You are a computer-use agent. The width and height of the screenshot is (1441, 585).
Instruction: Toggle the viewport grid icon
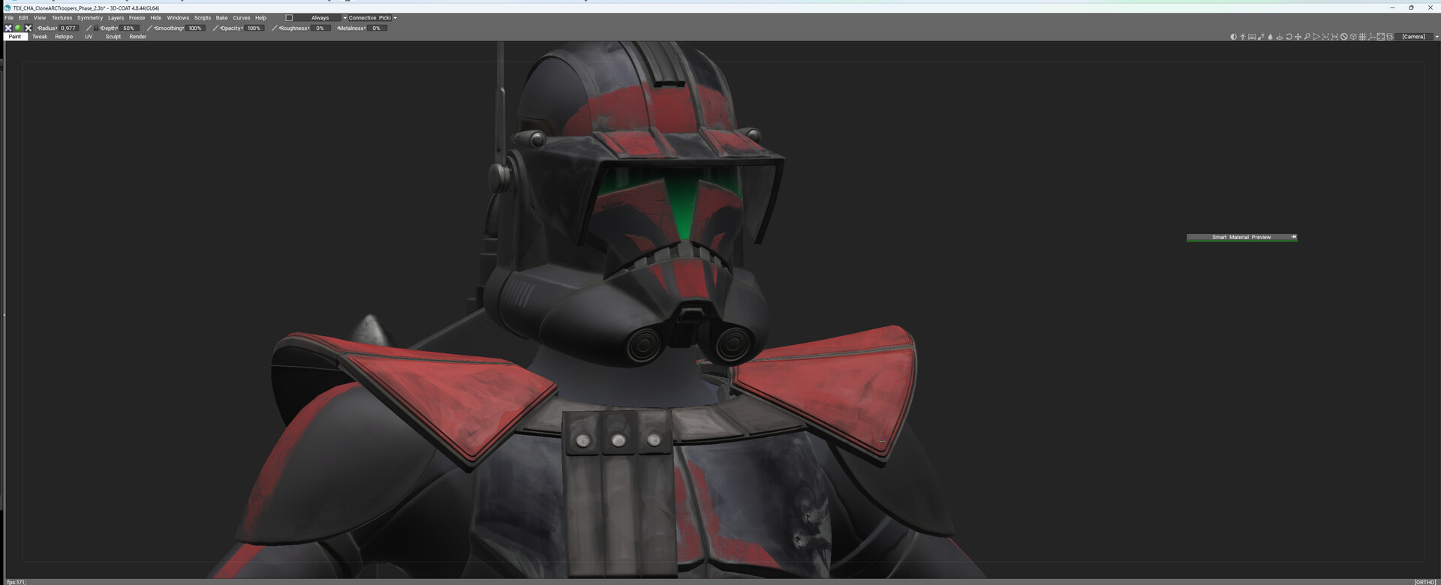point(1362,37)
